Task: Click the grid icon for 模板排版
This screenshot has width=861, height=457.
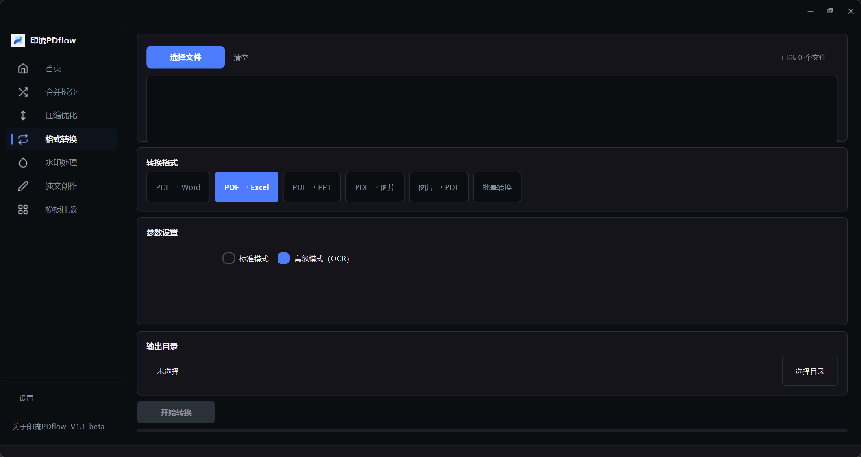Action: (23, 209)
